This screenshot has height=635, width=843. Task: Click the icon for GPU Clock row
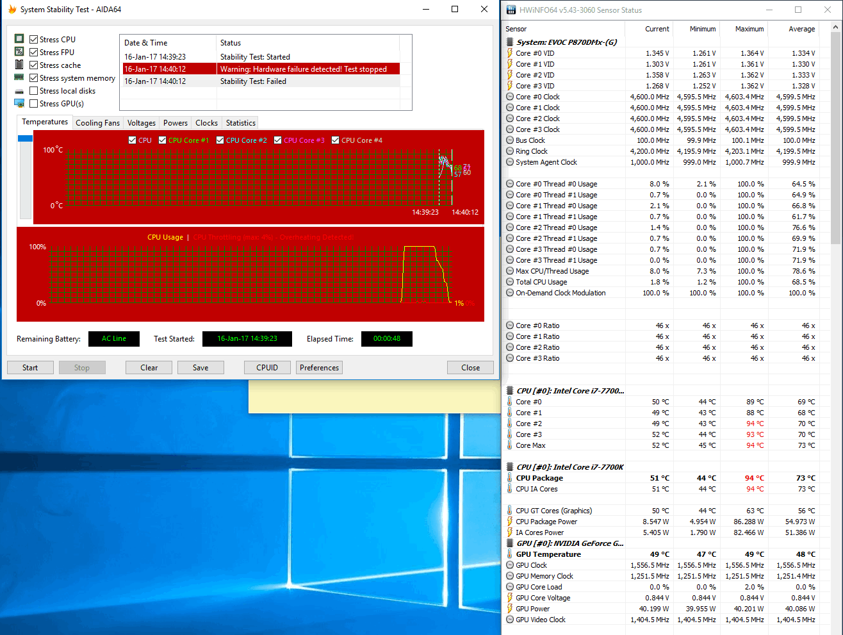pyautogui.click(x=510, y=565)
